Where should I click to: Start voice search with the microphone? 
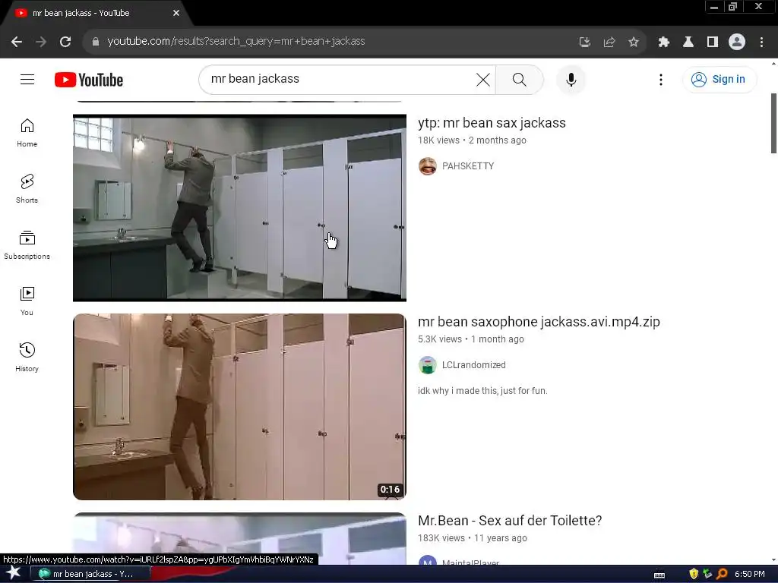coord(571,79)
